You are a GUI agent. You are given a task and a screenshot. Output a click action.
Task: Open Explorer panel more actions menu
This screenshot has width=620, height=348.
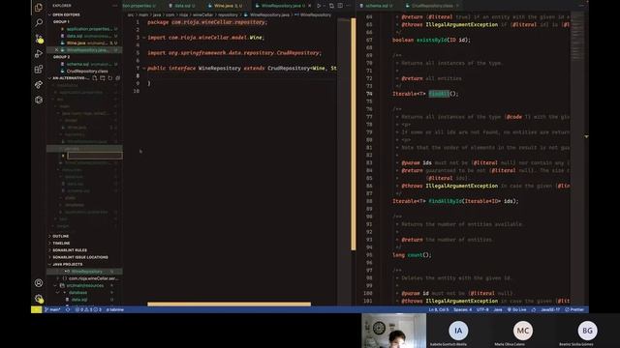[x=114, y=6]
